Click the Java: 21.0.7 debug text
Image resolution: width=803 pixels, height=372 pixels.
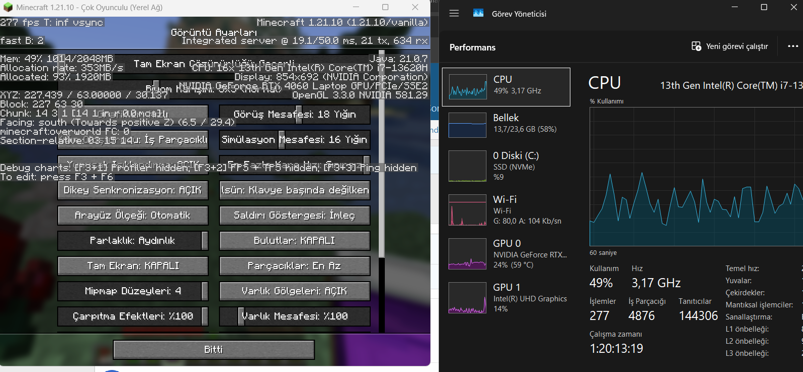[x=398, y=59]
